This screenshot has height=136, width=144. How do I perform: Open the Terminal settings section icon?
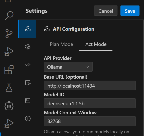28,101
